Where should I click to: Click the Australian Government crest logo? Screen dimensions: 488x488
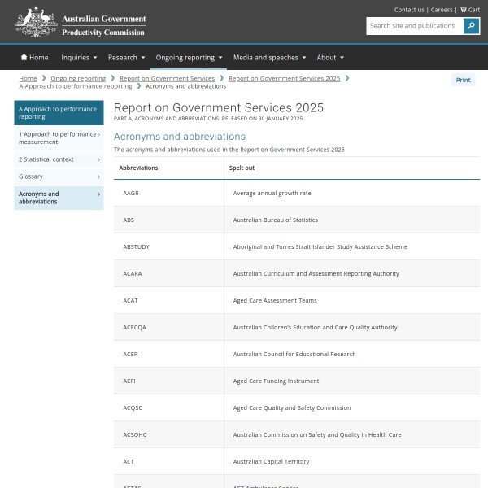point(36,22)
